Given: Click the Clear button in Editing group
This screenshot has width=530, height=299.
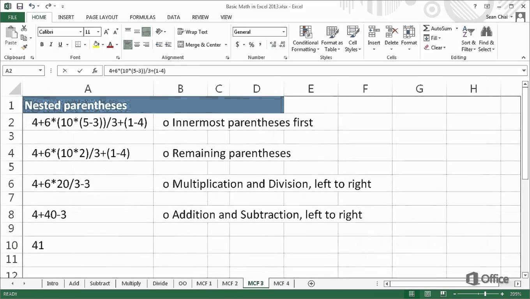Looking at the screenshot, I should click(435, 48).
